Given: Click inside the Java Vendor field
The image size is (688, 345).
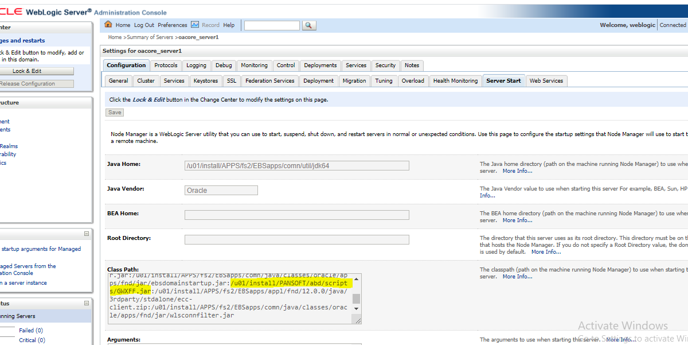Looking at the screenshot, I should click(221, 189).
